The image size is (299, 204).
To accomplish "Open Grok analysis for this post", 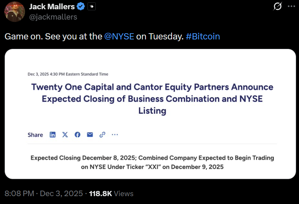I will pyautogui.click(x=278, y=6).
